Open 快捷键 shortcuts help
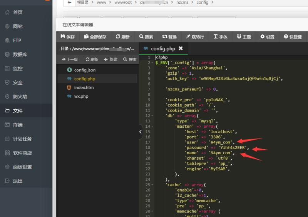The height and width of the screenshot is (217, 308). 293,37
